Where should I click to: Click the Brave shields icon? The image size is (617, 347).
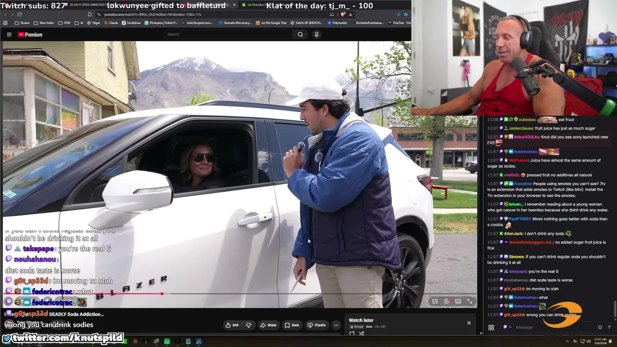(x=343, y=14)
